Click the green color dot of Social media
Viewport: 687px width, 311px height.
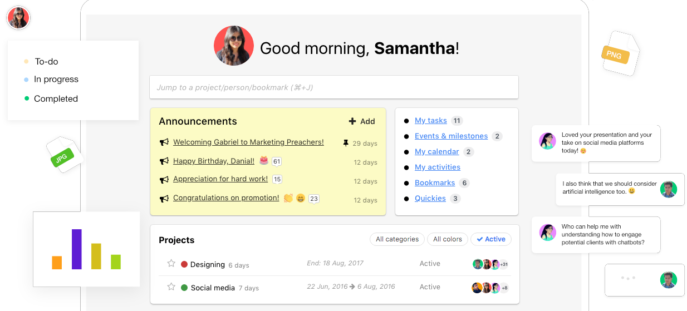184,288
